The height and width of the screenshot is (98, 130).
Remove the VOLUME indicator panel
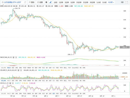tap(21, 70)
